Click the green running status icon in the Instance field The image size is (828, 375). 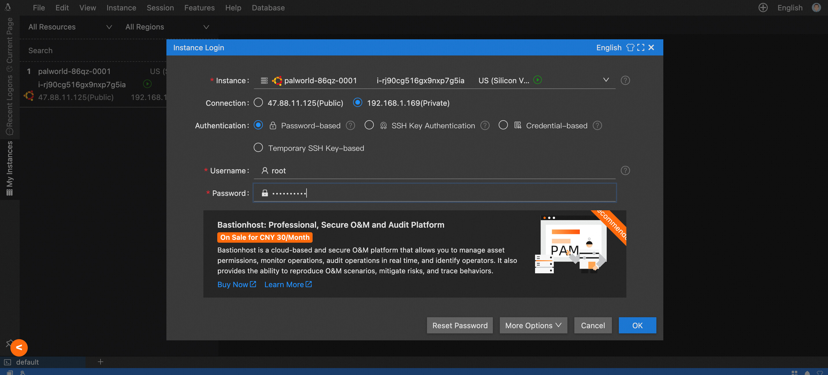point(537,80)
